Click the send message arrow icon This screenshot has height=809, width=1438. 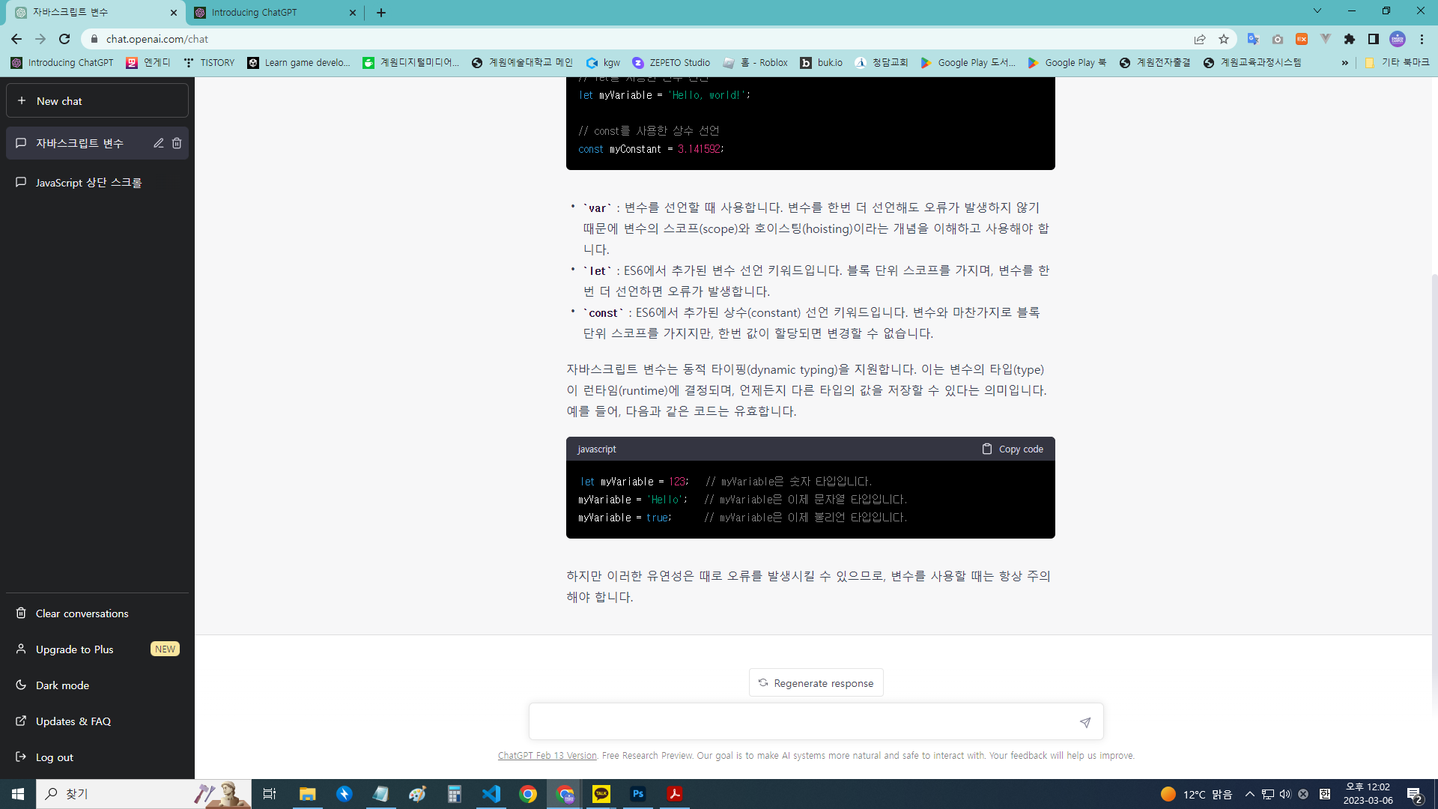(x=1084, y=722)
